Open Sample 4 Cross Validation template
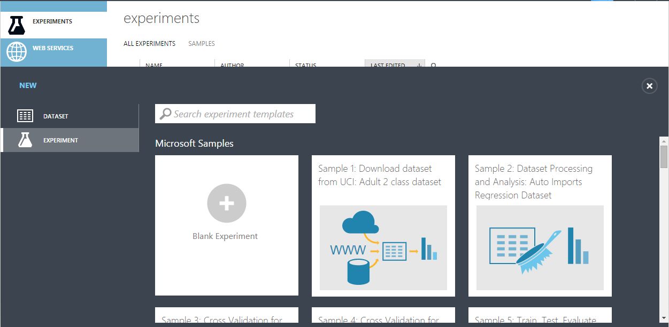Viewport: 669px width, 327px height. (383, 317)
